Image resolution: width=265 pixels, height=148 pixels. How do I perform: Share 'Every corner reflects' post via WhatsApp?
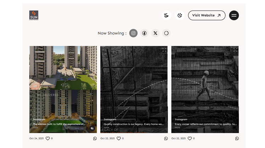click(x=237, y=138)
